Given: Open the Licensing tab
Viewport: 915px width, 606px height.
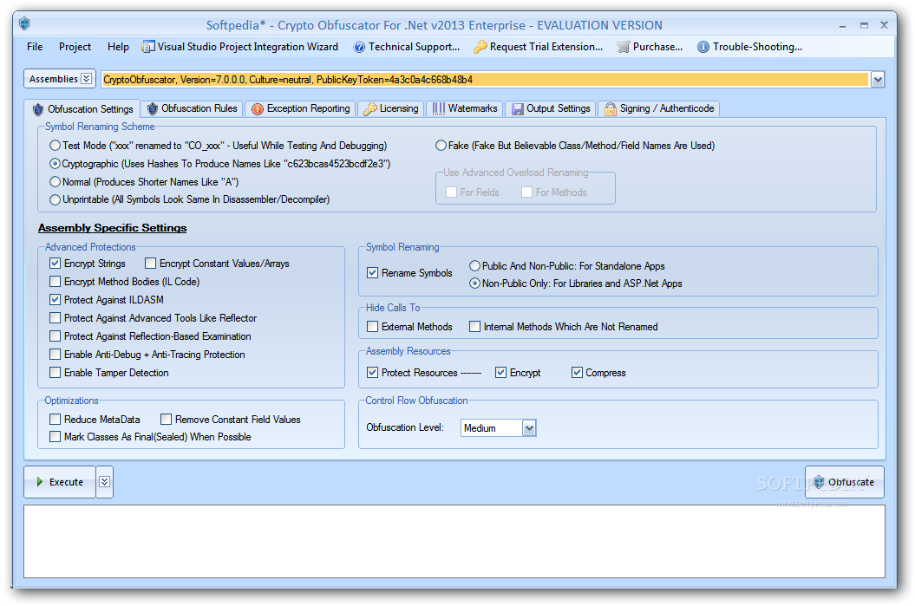Looking at the screenshot, I should click(x=391, y=108).
